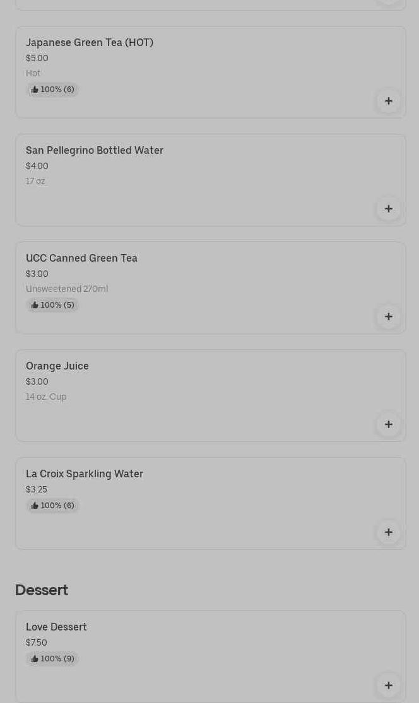Click the Dessert section heading

[42, 590]
